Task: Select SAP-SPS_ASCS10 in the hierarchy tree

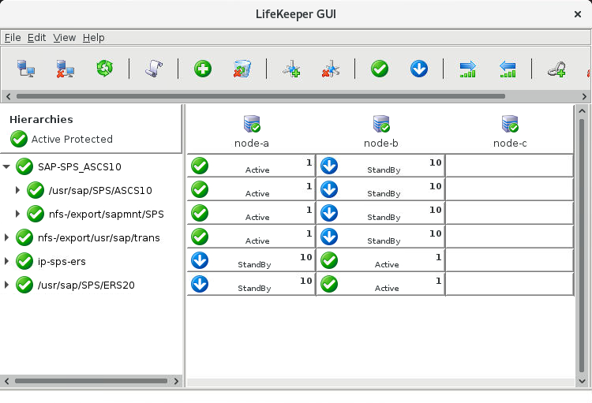Action: point(79,166)
